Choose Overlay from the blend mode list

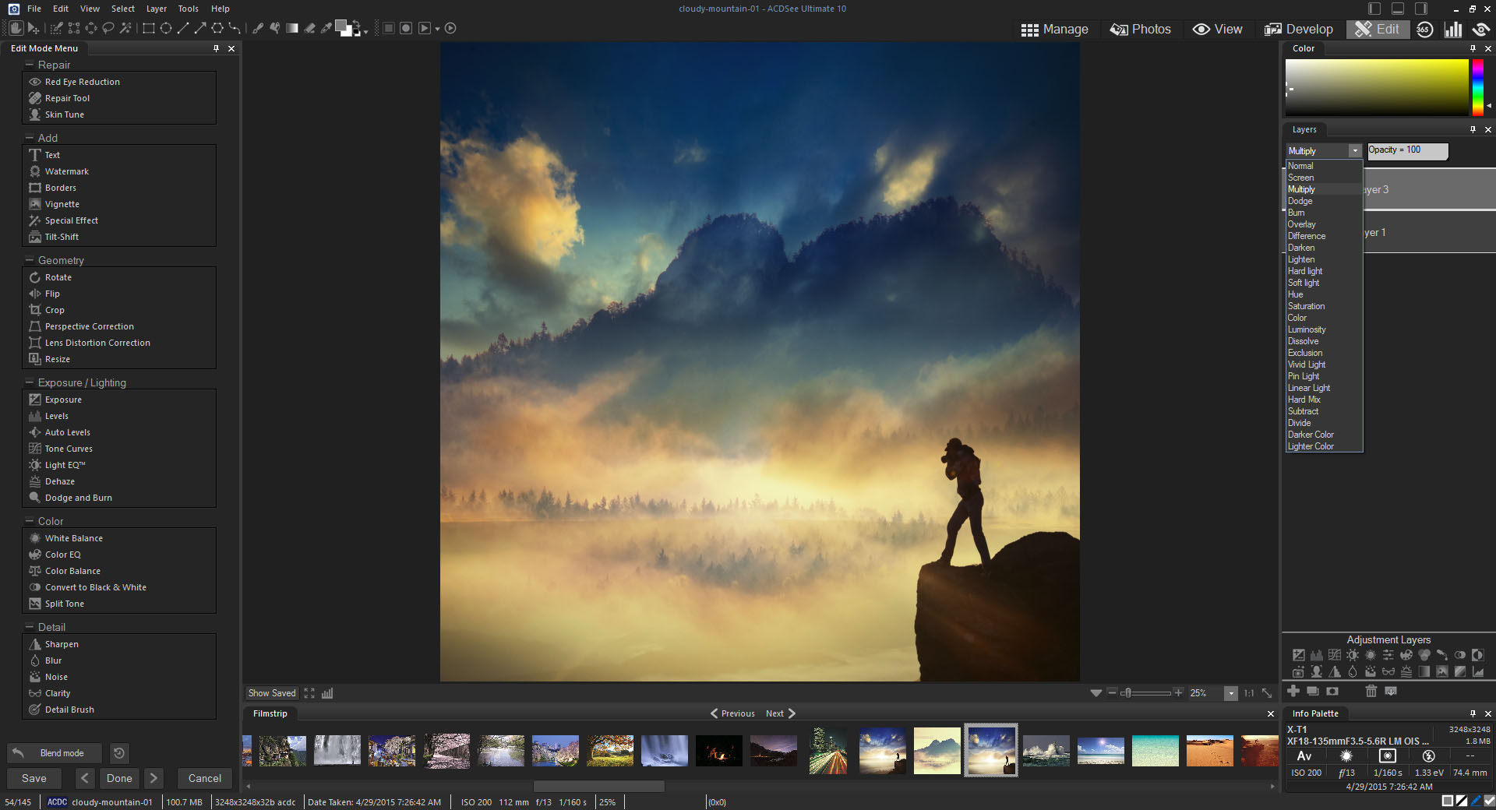point(1301,224)
